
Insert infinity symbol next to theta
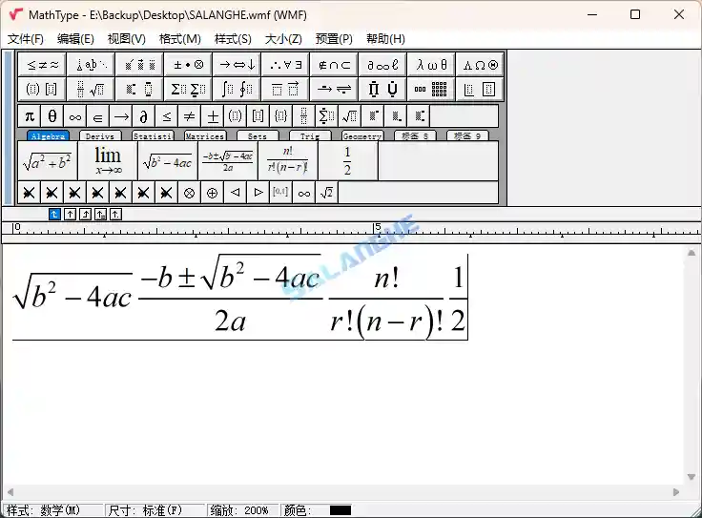(74, 116)
